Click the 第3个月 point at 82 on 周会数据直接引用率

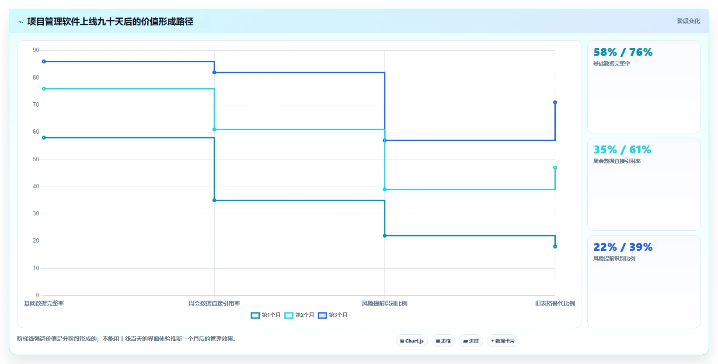pyautogui.click(x=214, y=73)
